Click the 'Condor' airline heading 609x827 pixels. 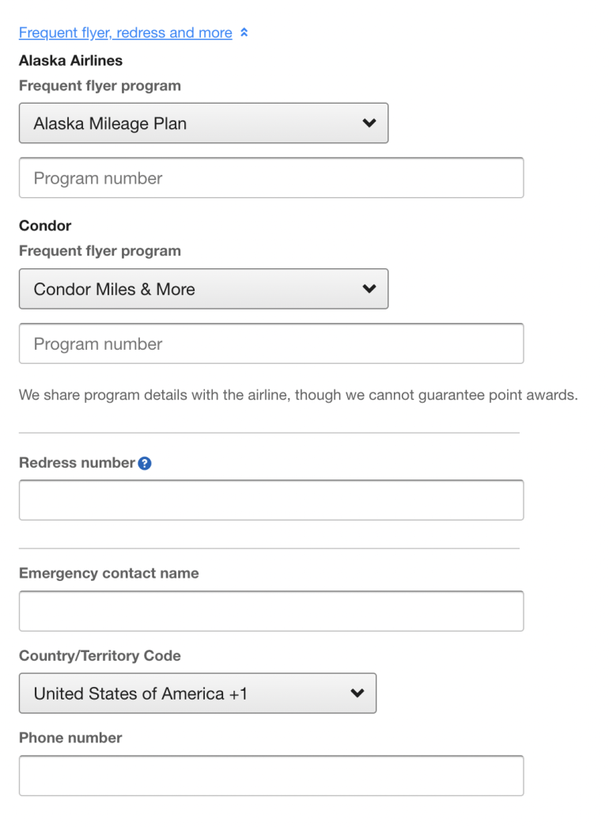(45, 226)
